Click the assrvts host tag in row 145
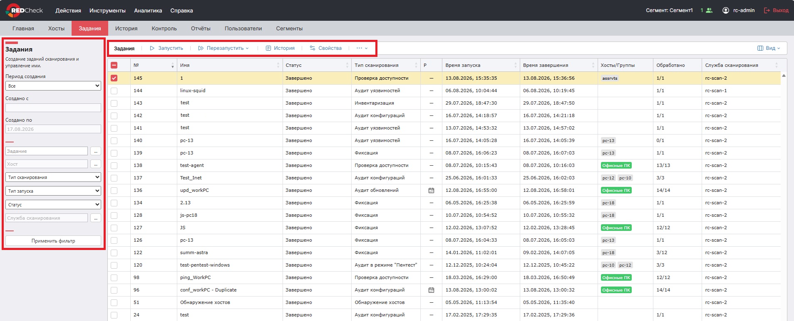 coord(610,78)
